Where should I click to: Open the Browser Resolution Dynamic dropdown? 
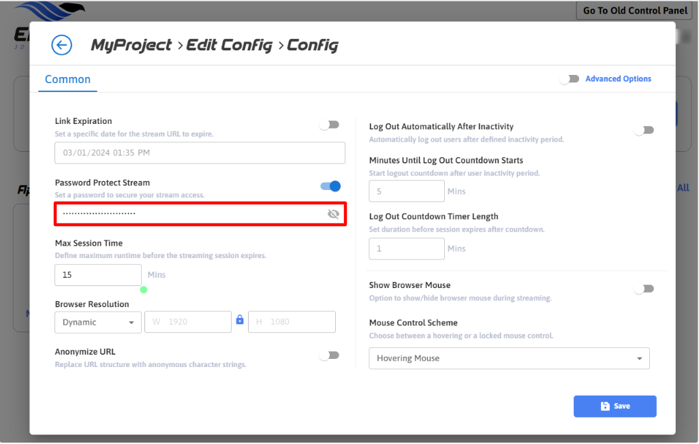[98, 322]
